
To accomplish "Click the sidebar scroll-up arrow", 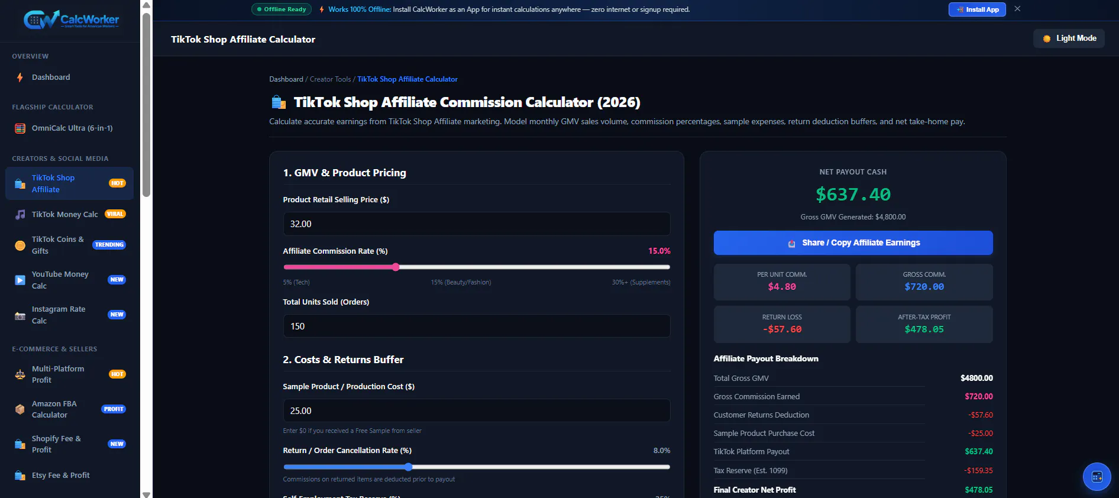I will [146, 5].
